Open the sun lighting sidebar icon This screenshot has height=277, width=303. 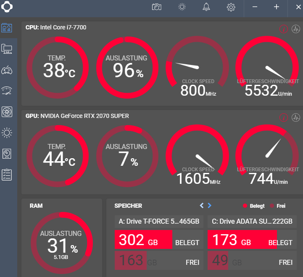tap(7, 133)
